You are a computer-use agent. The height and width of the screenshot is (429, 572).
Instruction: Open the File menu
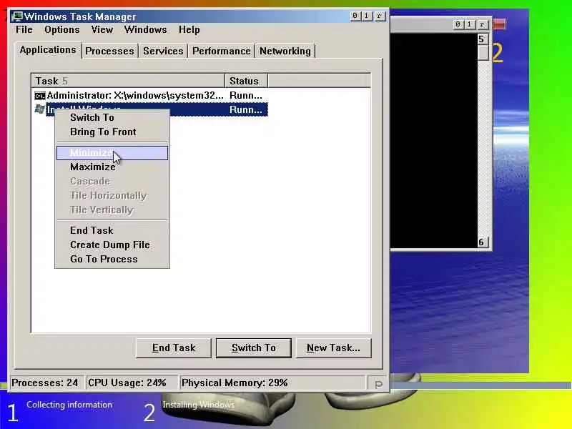click(x=24, y=29)
